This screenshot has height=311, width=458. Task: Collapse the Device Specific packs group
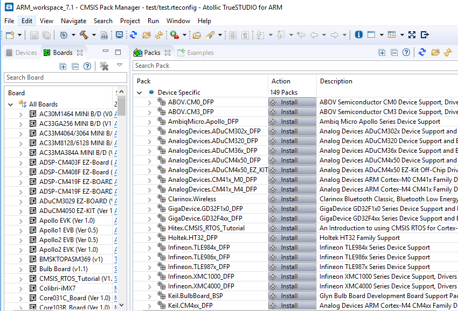140,93
